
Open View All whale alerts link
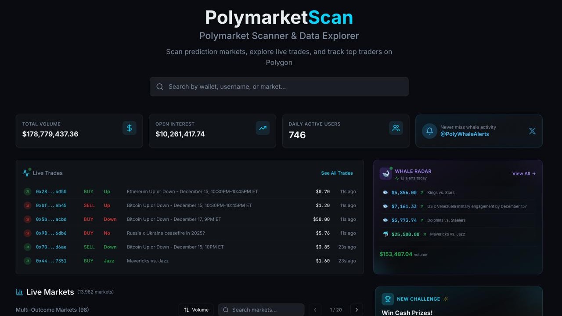[x=524, y=174]
